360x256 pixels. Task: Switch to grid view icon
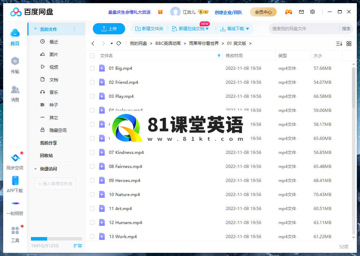click(349, 43)
